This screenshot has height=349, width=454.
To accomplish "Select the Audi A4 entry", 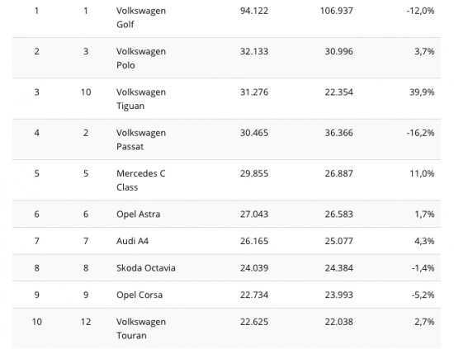I will (132, 241).
